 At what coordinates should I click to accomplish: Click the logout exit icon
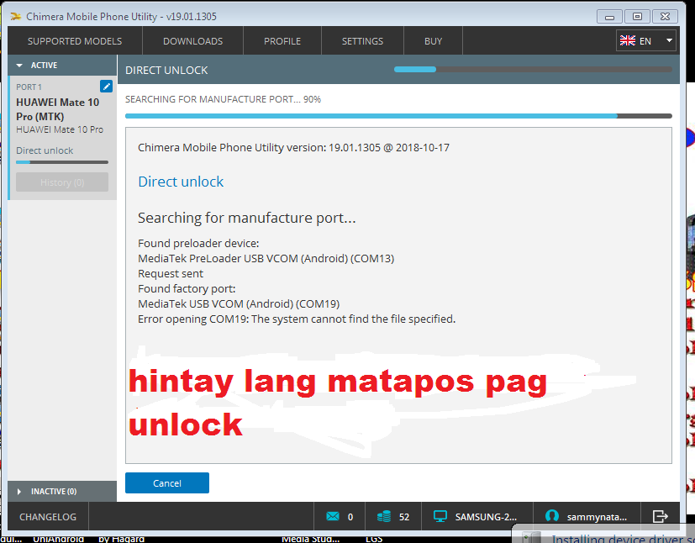pyautogui.click(x=661, y=516)
